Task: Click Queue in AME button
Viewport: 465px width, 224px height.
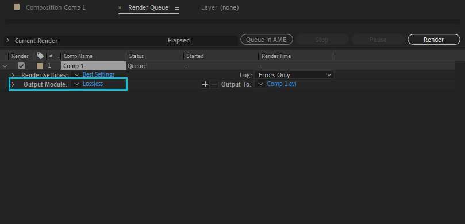Action: pyautogui.click(x=266, y=40)
